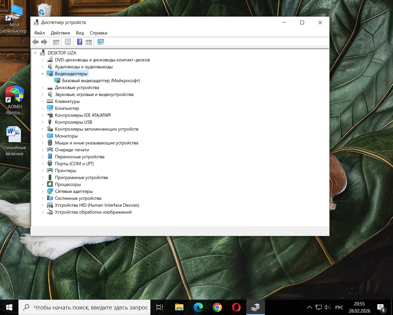Open Opera browser from the taskbar
Screen dimensions: 393x315
(x=236, y=307)
